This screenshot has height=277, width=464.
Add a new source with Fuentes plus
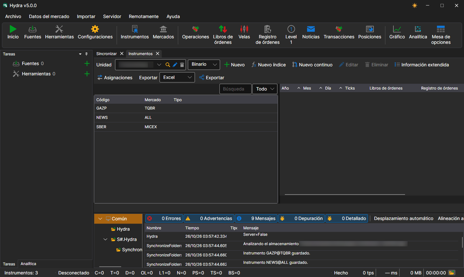[87, 63]
